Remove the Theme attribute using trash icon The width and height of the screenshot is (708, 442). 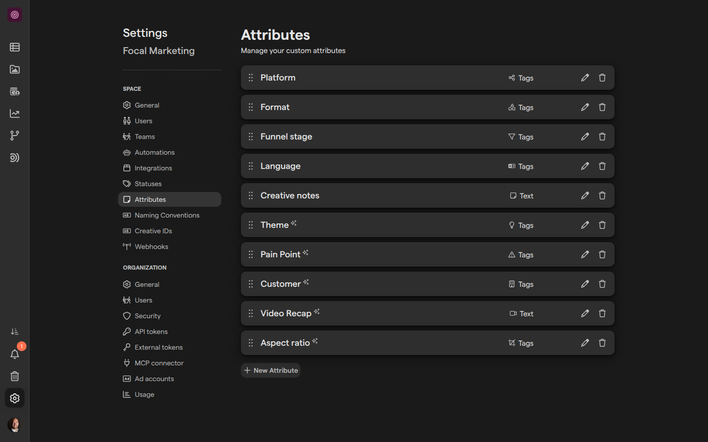602,225
